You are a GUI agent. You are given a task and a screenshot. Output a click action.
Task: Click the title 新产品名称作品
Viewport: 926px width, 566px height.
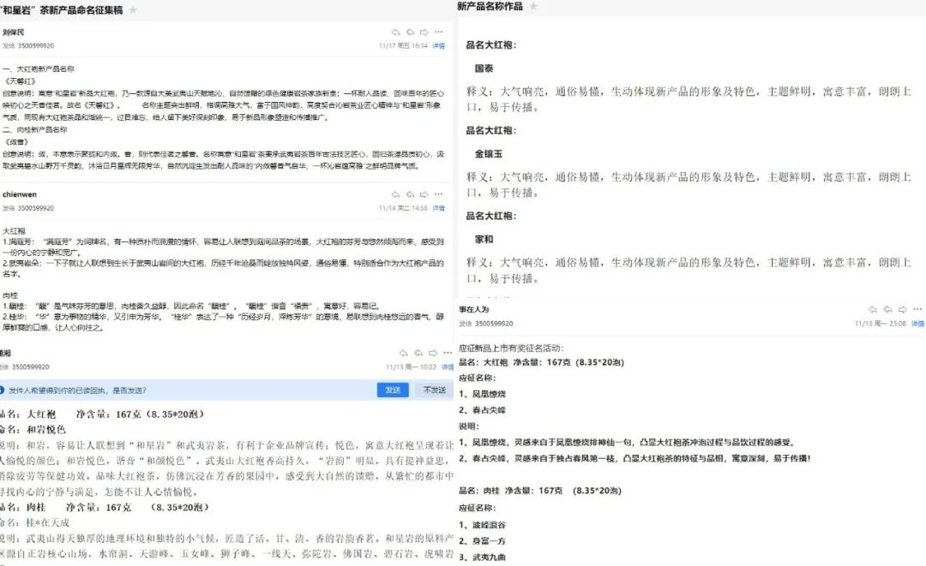[490, 7]
